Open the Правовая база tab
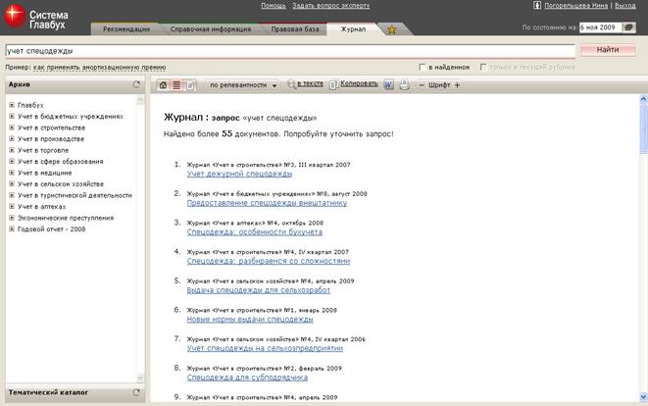Image resolution: width=648 pixels, height=406 pixels. point(295,29)
